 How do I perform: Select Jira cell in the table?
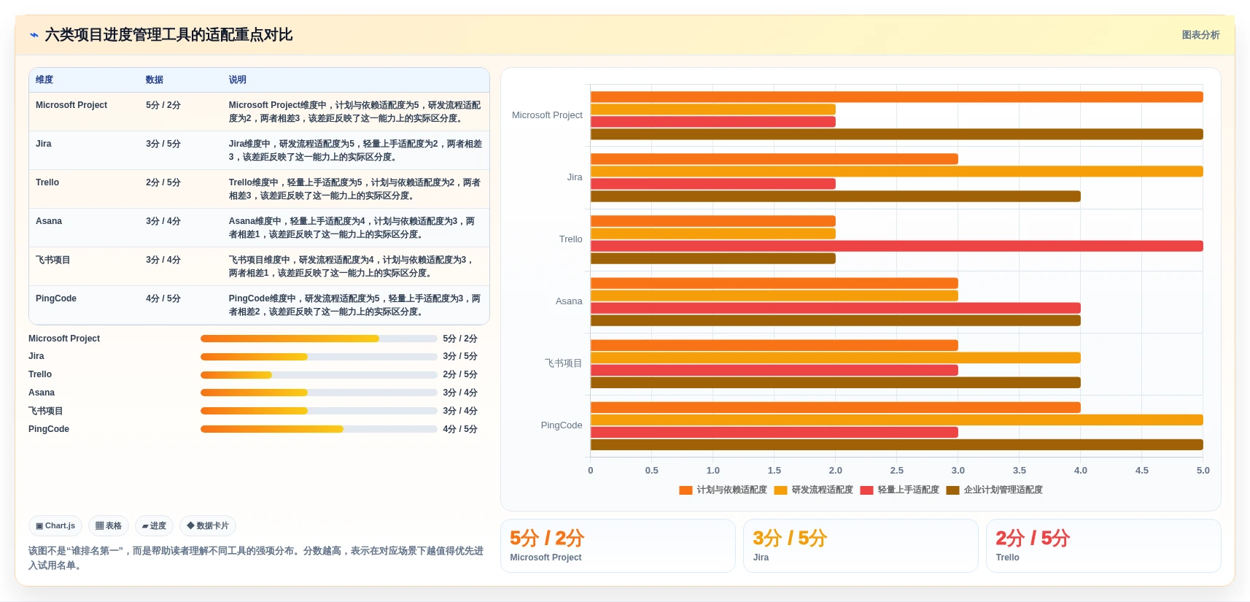coord(44,144)
